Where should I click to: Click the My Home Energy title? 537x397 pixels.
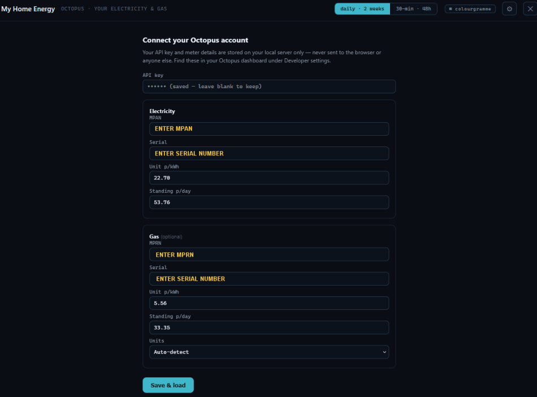28,9
